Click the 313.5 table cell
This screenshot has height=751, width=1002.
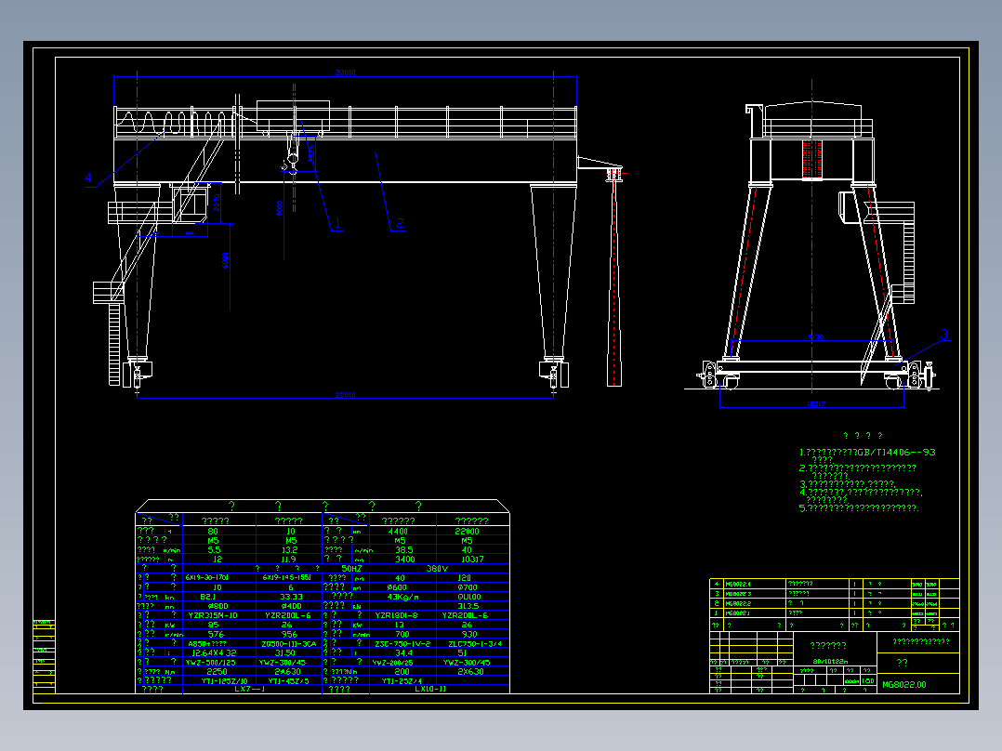coord(468,606)
